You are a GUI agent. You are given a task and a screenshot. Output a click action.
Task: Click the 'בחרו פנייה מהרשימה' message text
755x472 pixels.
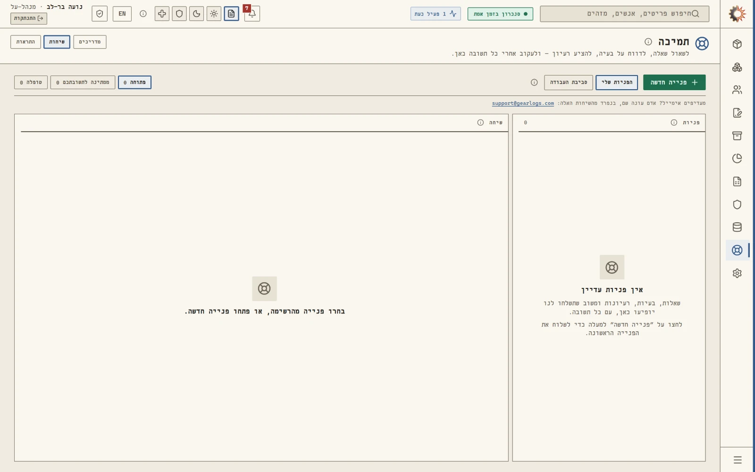265,312
